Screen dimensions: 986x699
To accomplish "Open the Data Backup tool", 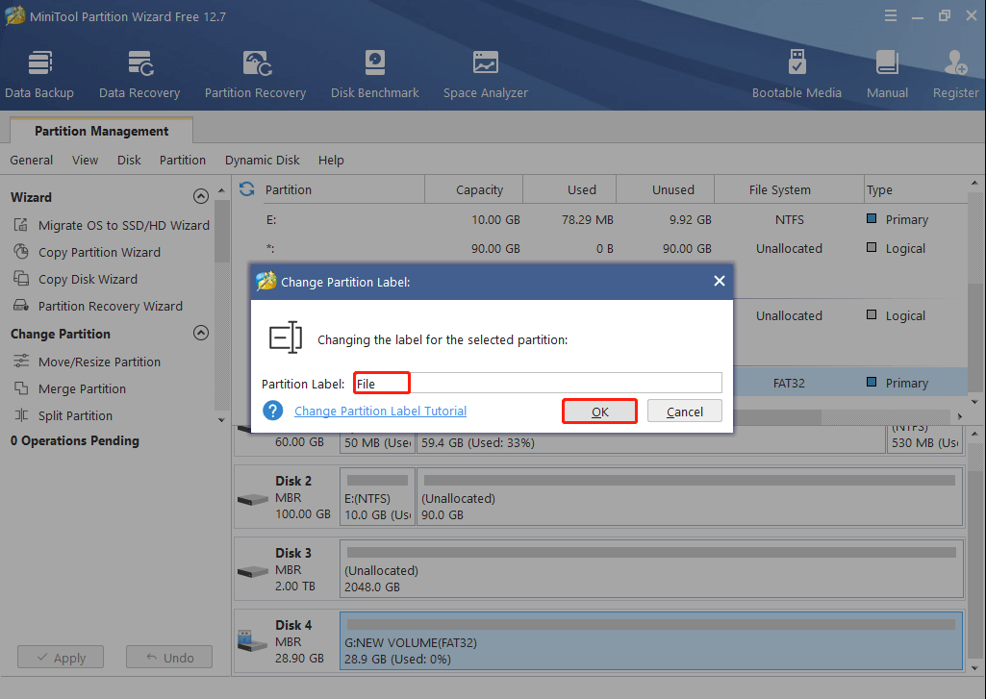I will pyautogui.click(x=39, y=75).
